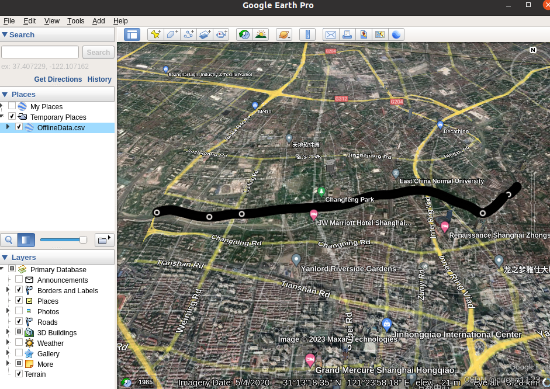Open Get Directions link
Viewport: 550px width, 389px height.
pos(58,79)
